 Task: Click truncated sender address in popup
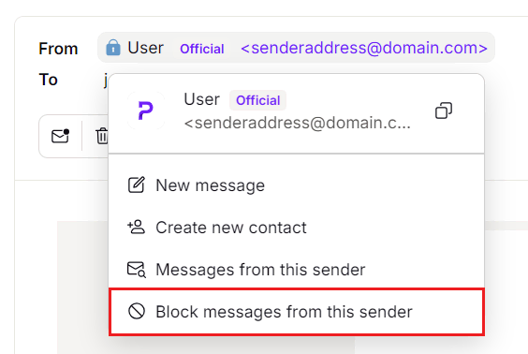coord(298,123)
